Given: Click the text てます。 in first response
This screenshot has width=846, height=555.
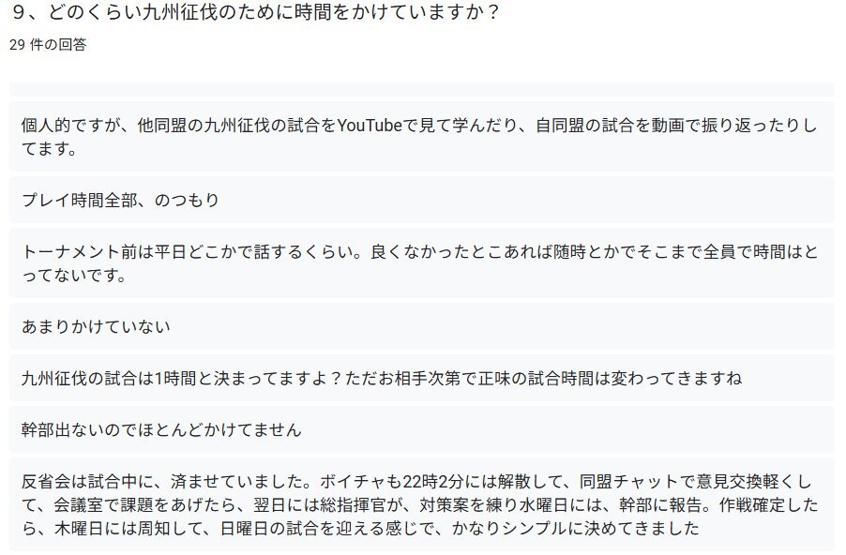Looking at the screenshot, I should (x=49, y=148).
